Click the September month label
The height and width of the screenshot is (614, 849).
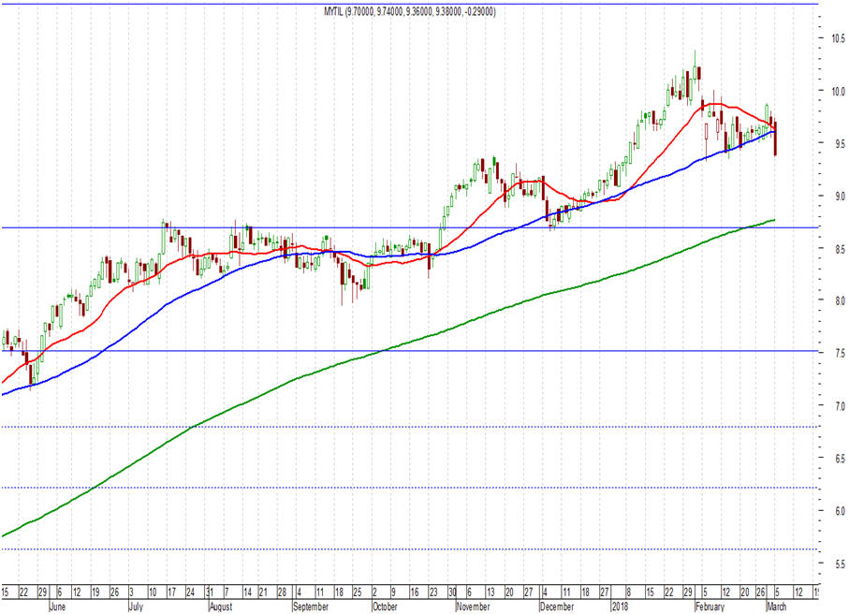311,607
